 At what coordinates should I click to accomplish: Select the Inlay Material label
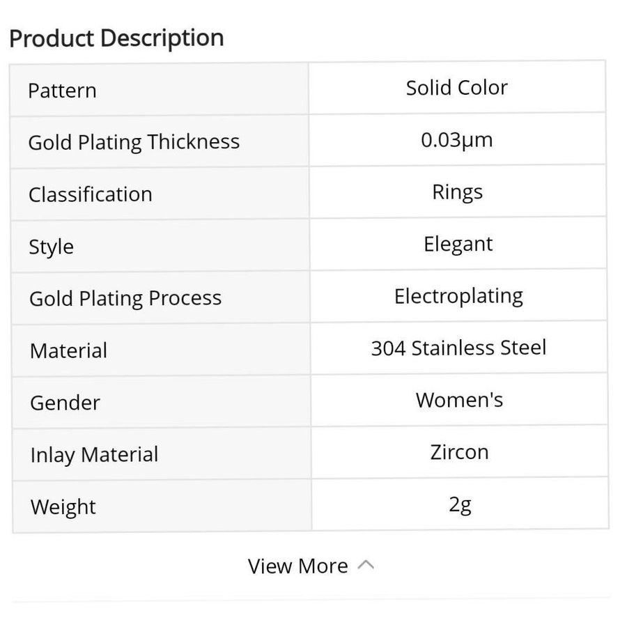[94, 455]
